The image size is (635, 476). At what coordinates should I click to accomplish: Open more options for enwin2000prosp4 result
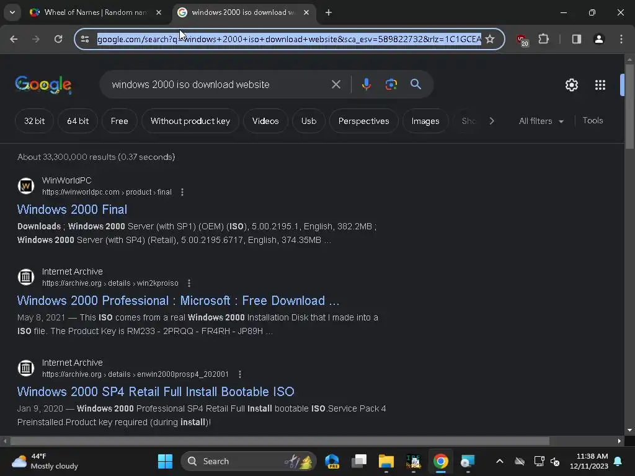click(x=240, y=374)
